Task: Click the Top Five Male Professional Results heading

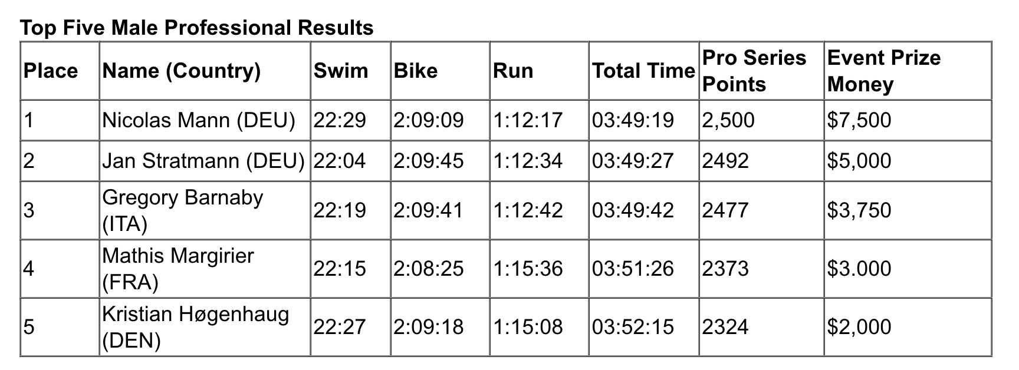Action: 197,28
